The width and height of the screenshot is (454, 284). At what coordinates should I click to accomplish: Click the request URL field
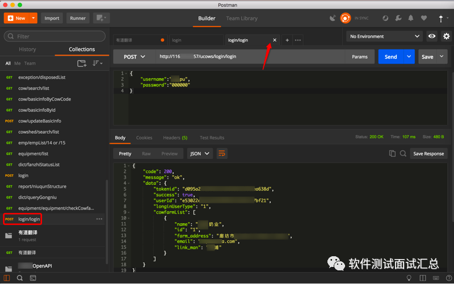coord(250,57)
